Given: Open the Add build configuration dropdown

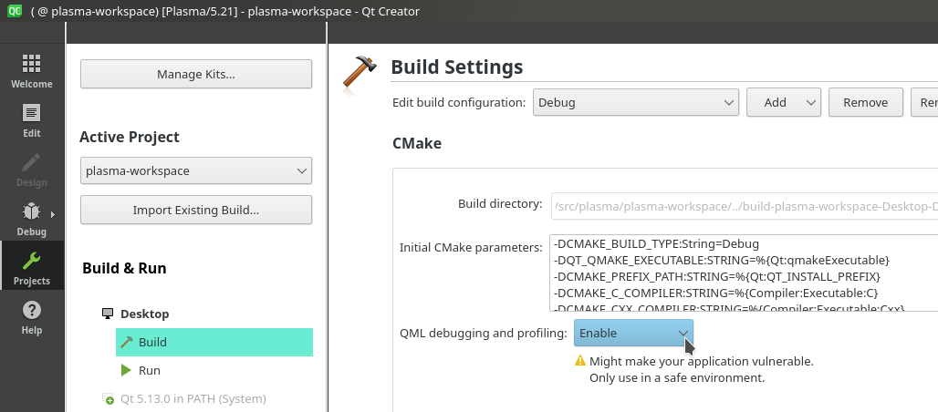Looking at the screenshot, I should pyautogui.click(x=784, y=102).
